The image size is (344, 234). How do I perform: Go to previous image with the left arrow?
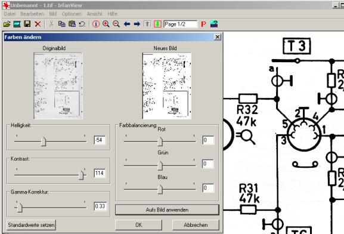127,24
